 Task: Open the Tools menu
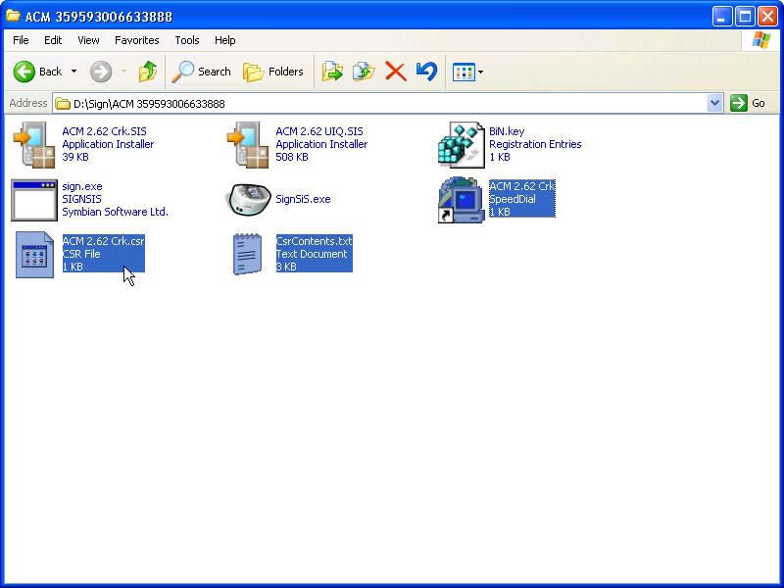pos(186,40)
